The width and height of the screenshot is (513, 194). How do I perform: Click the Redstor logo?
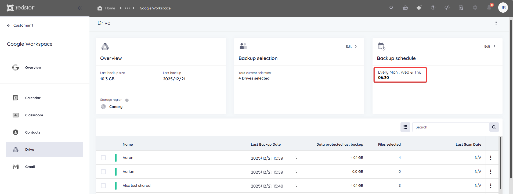pos(20,8)
